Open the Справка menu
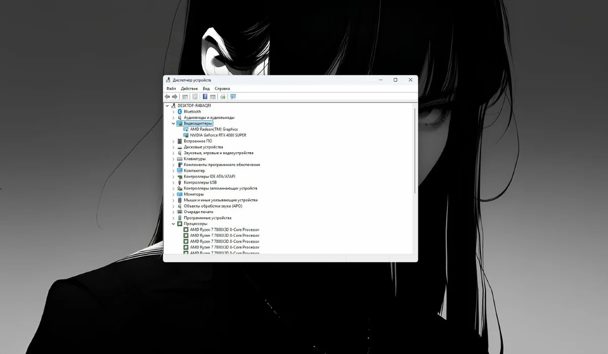Screen dimensions: 608x354 point(222,89)
